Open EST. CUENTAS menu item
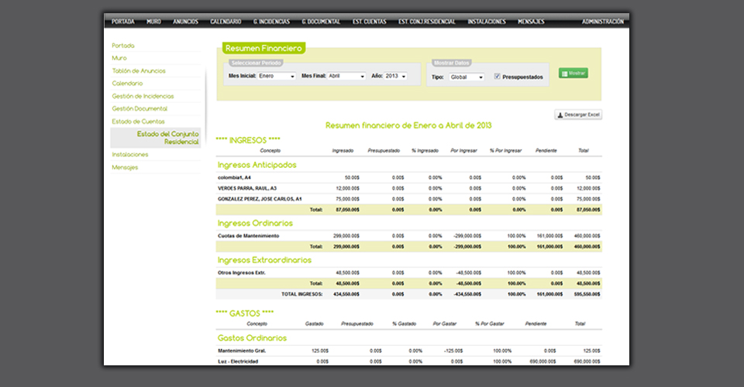Screen dimensions: 744x387 370,22
